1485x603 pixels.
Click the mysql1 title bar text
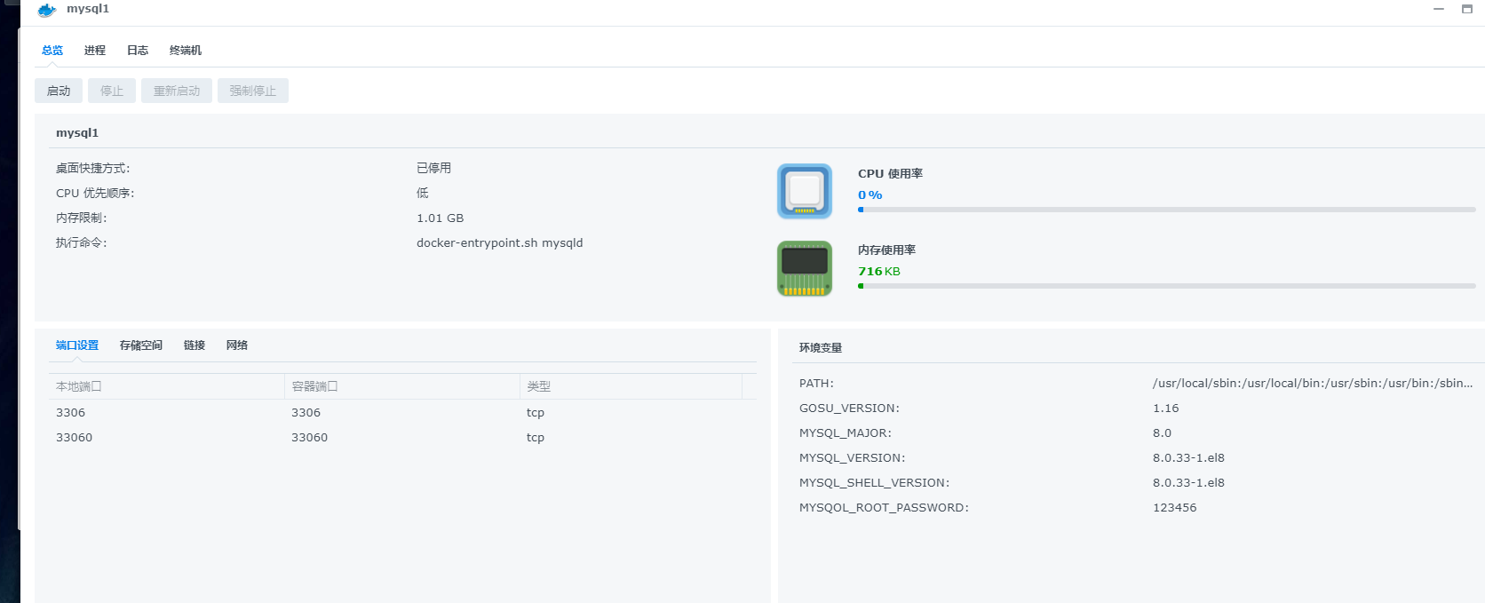coord(88,9)
